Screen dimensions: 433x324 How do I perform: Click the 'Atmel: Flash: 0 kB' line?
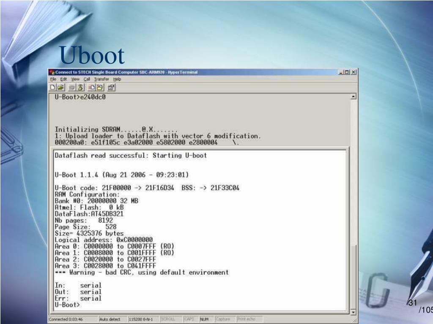pos(89,208)
